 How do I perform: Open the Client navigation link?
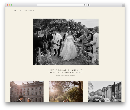pyautogui.click(x=116, y=11)
